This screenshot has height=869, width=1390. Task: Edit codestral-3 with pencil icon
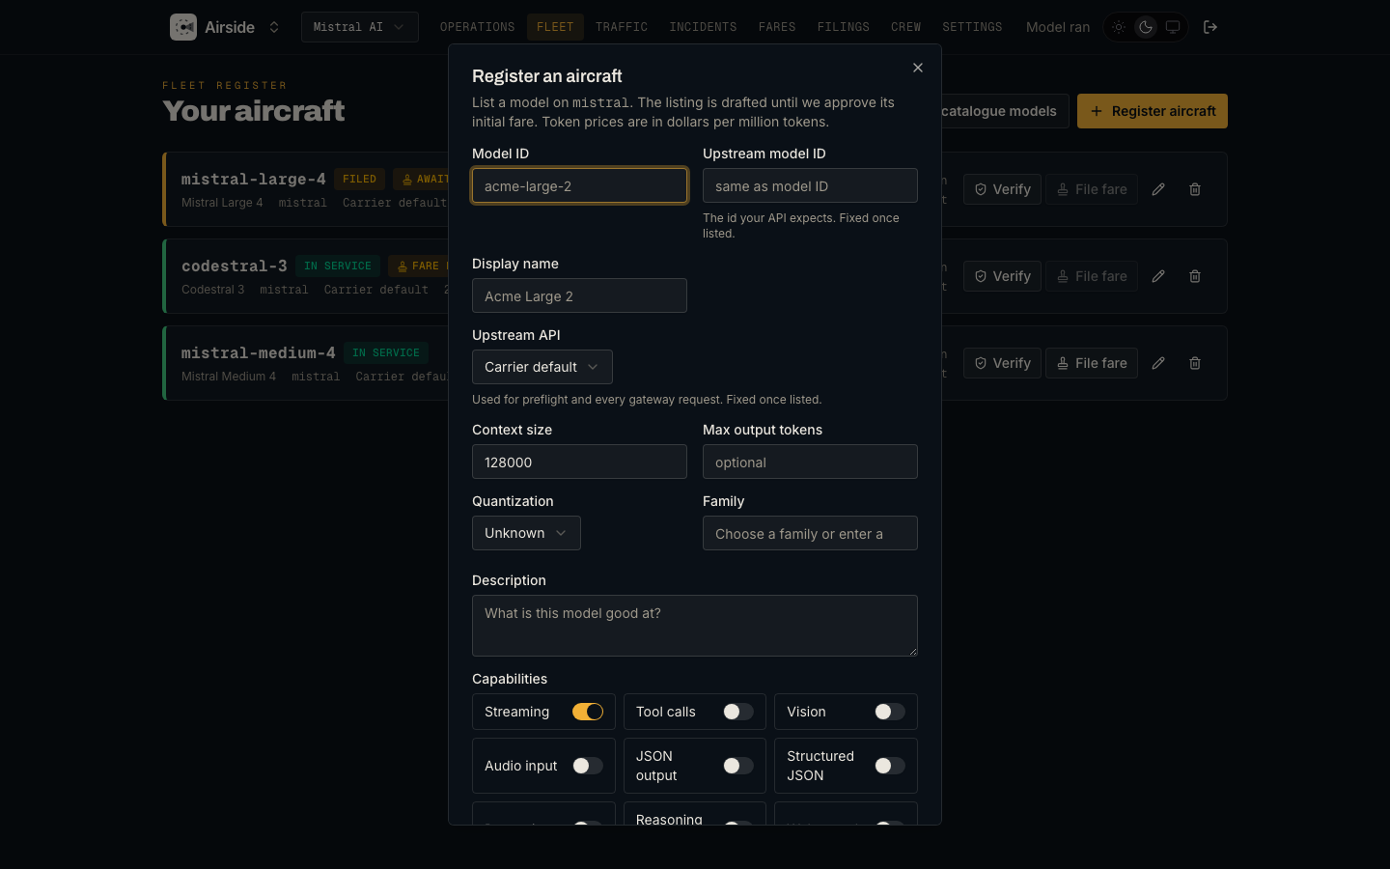tap(1158, 276)
